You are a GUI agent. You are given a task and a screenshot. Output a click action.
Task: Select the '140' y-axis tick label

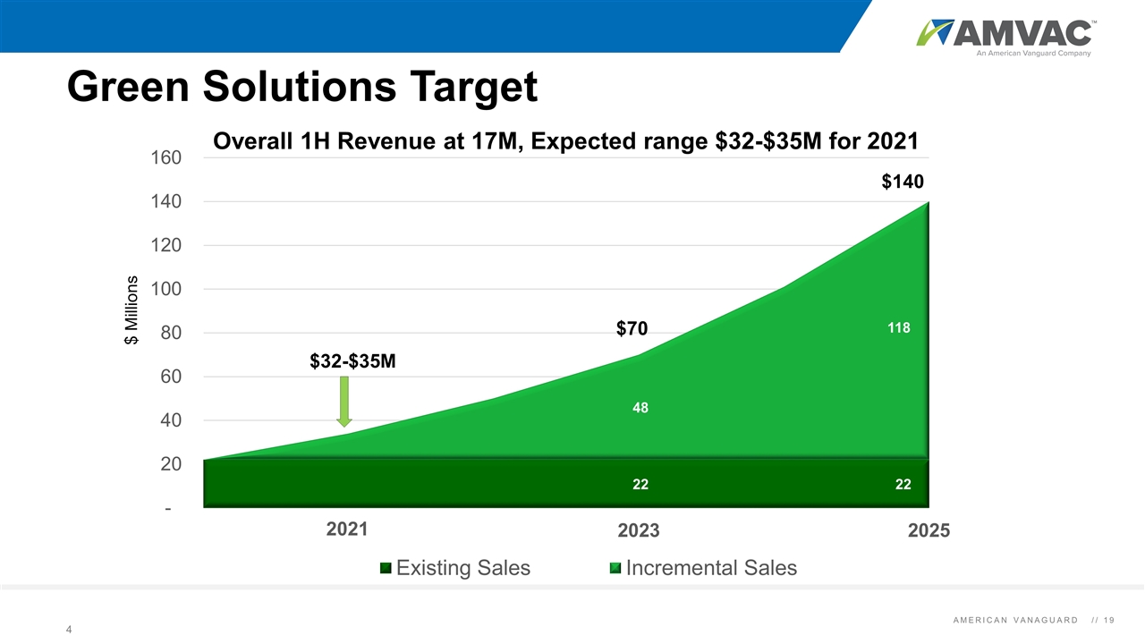point(166,202)
